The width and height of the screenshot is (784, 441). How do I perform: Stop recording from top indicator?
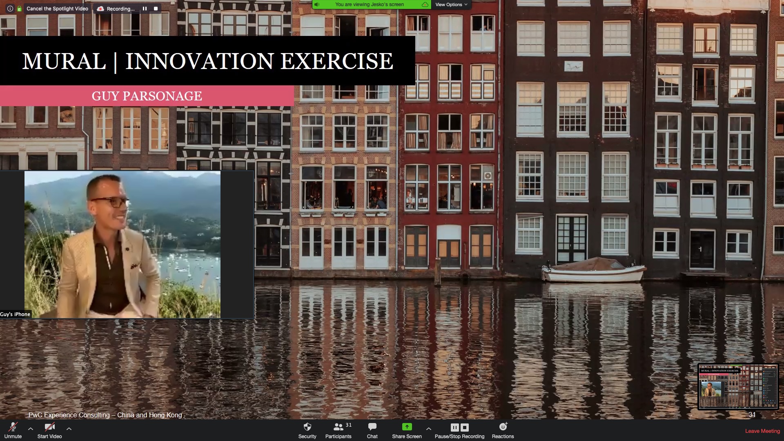156,9
